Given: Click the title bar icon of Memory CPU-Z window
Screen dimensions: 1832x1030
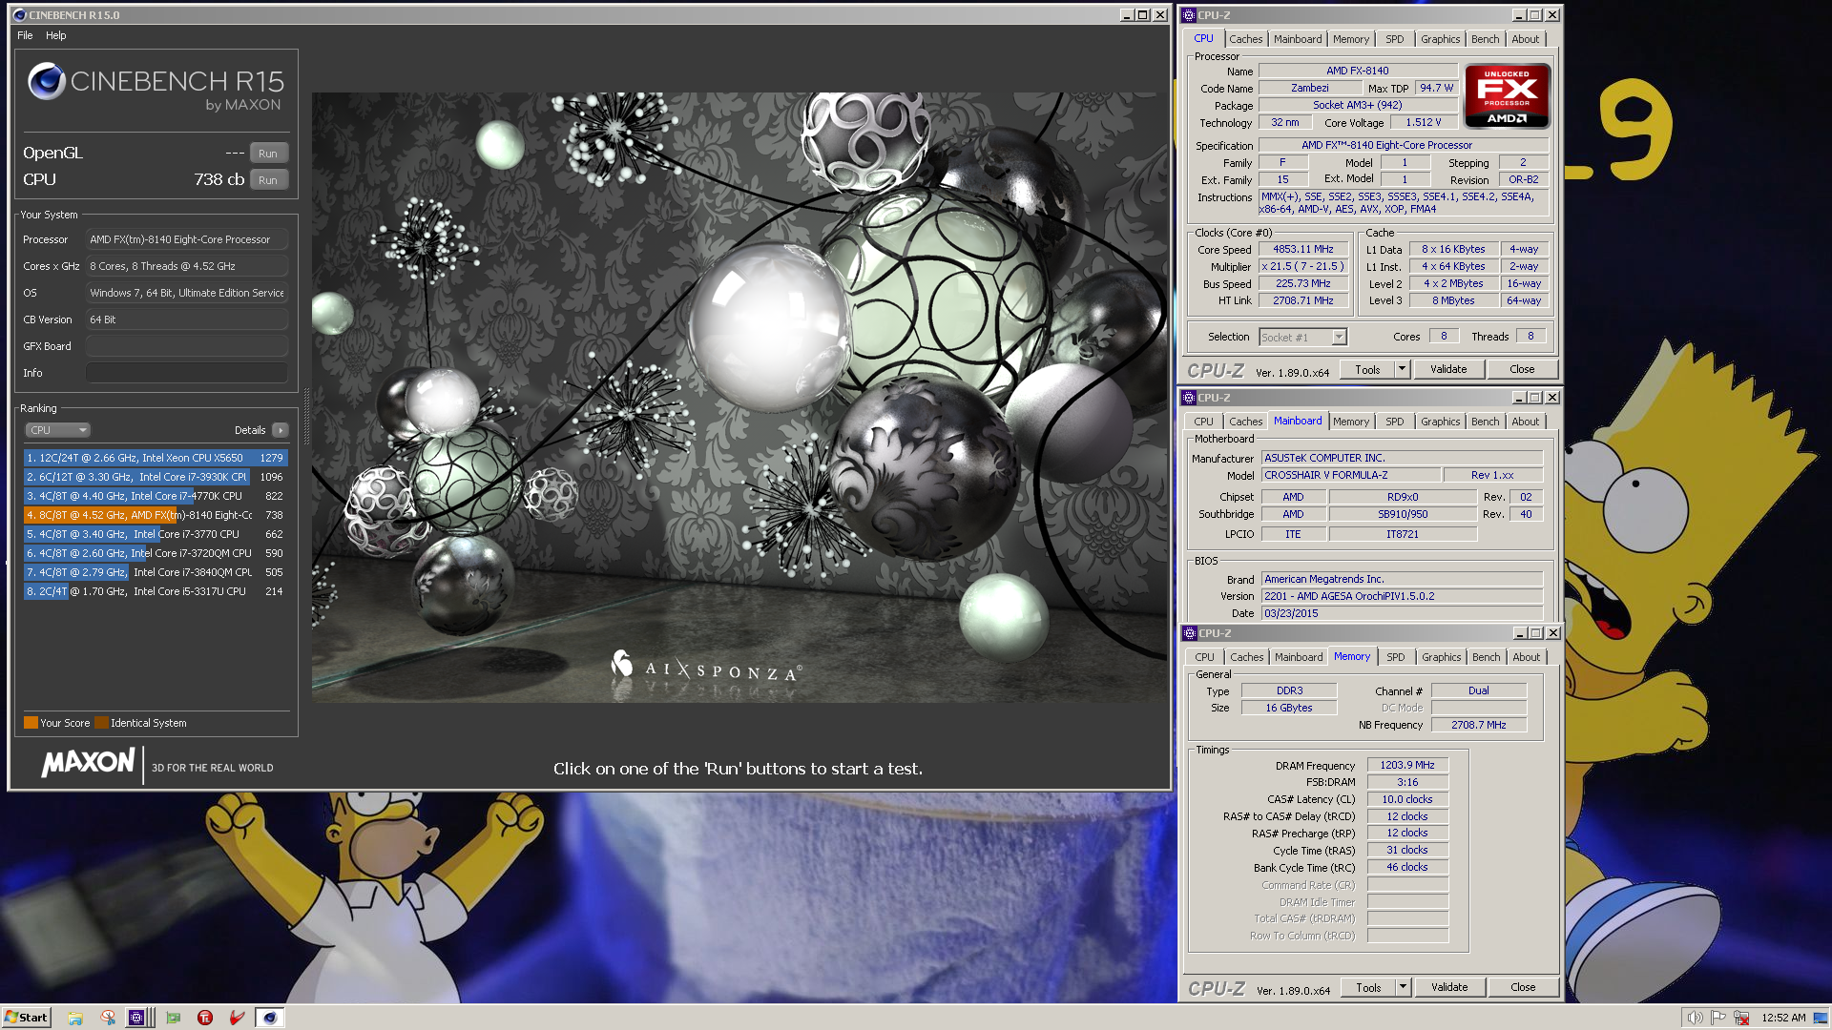Looking at the screenshot, I should 1190,633.
